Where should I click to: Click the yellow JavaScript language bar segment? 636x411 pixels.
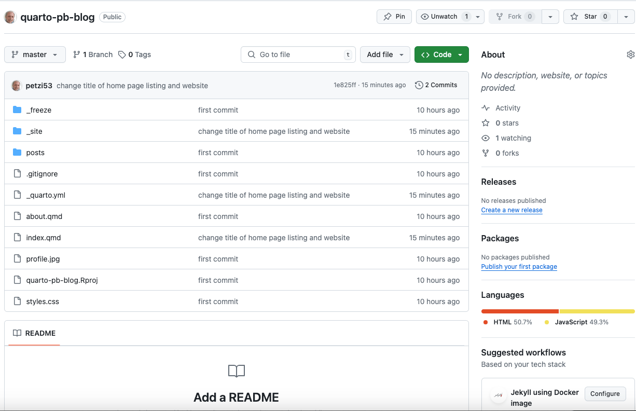click(x=597, y=311)
